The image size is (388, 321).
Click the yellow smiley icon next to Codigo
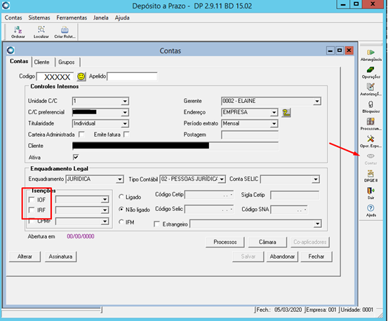[81, 76]
